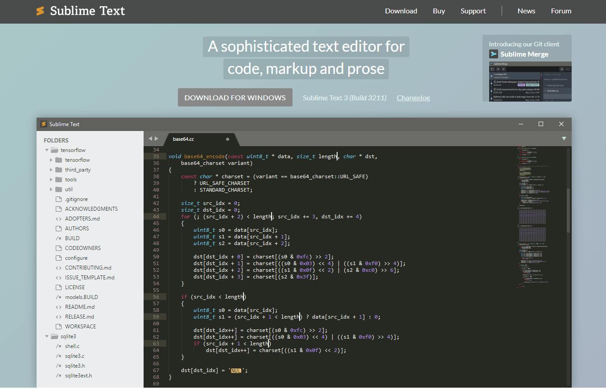Click the source icon beside BUILD
The height and width of the screenshot is (389, 606).
click(58, 238)
